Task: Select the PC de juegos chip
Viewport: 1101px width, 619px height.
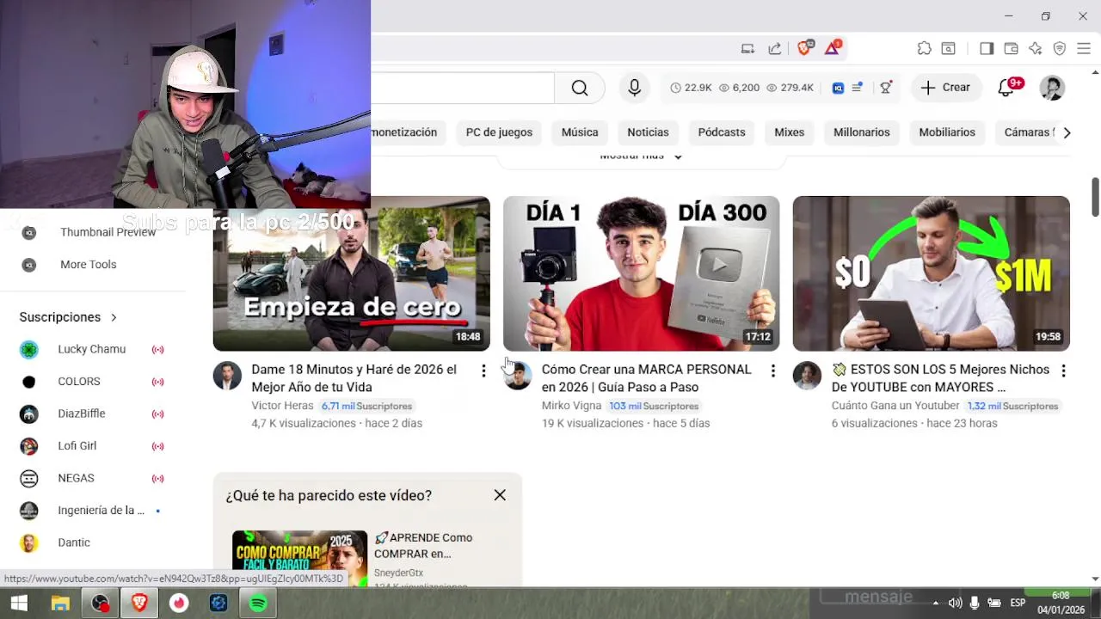Action: click(499, 132)
